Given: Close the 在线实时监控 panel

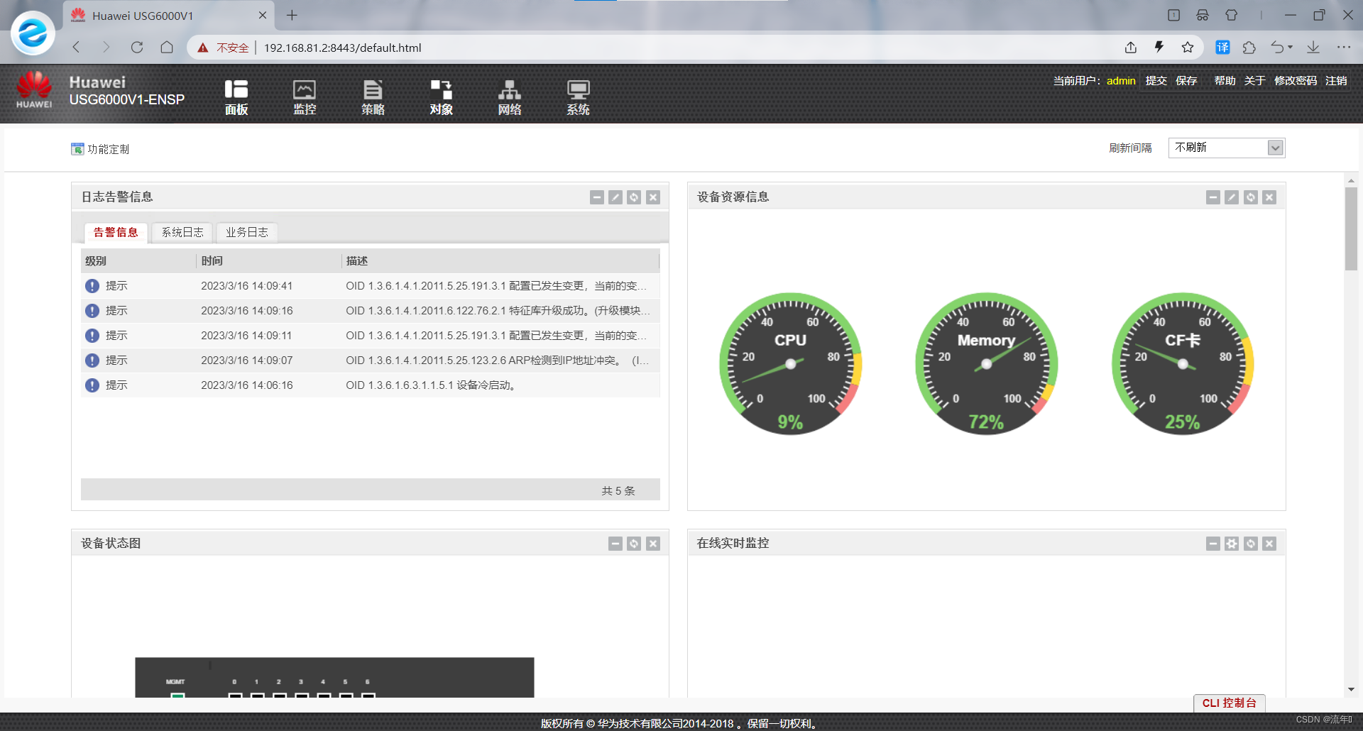Looking at the screenshot, I should tap(1269, 544).
